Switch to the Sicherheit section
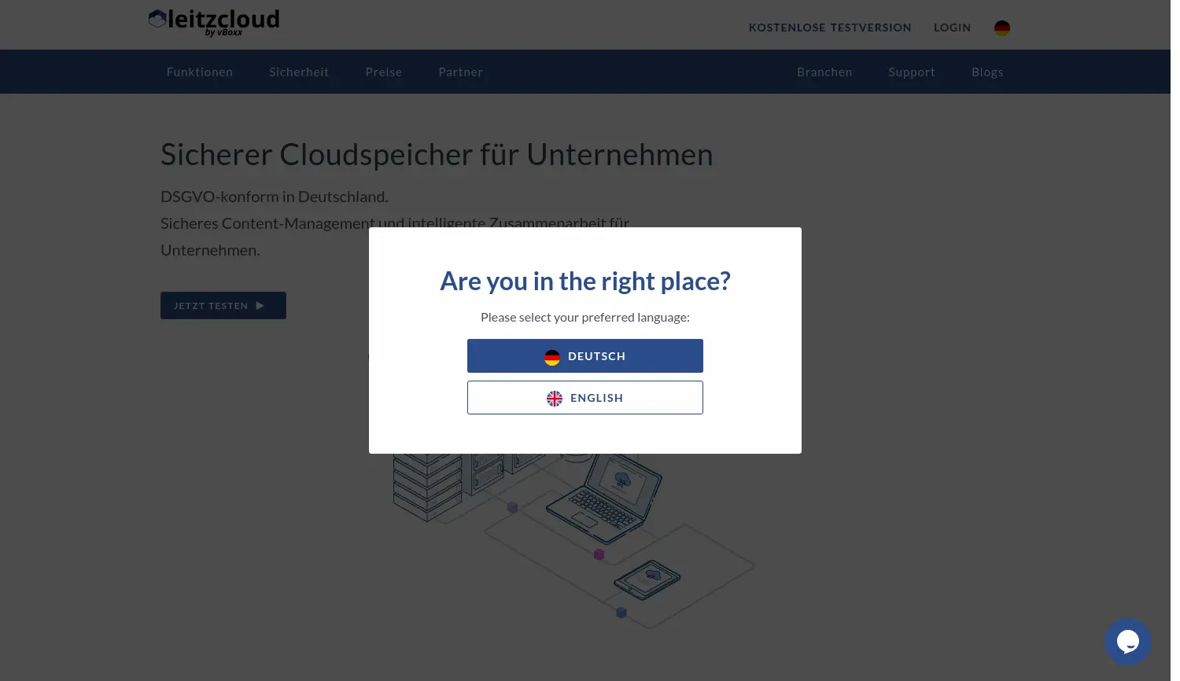 (299, 72)
